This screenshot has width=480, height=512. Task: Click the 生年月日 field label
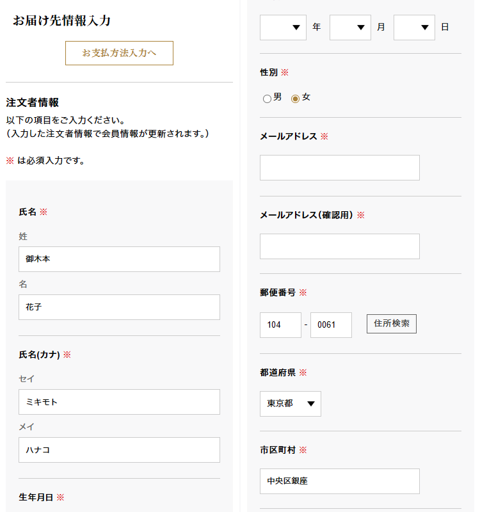click(x=37, y=497)
